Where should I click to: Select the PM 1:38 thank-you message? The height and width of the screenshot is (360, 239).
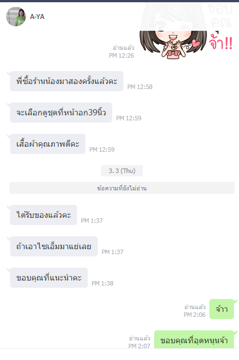tap(49, 278)
